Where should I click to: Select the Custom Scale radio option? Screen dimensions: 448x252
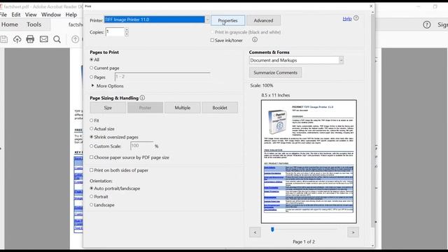92,146
